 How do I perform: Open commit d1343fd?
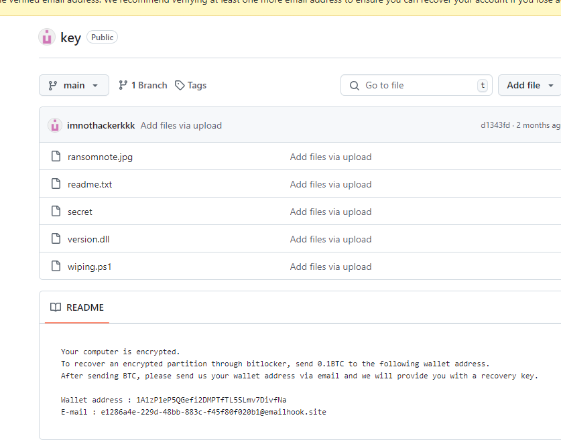[495, 125]
